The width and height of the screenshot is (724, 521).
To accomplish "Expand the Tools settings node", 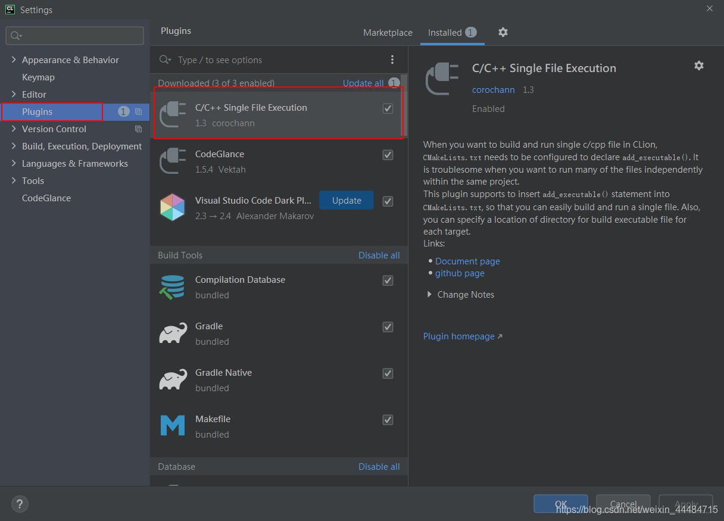I will [13, 181].
